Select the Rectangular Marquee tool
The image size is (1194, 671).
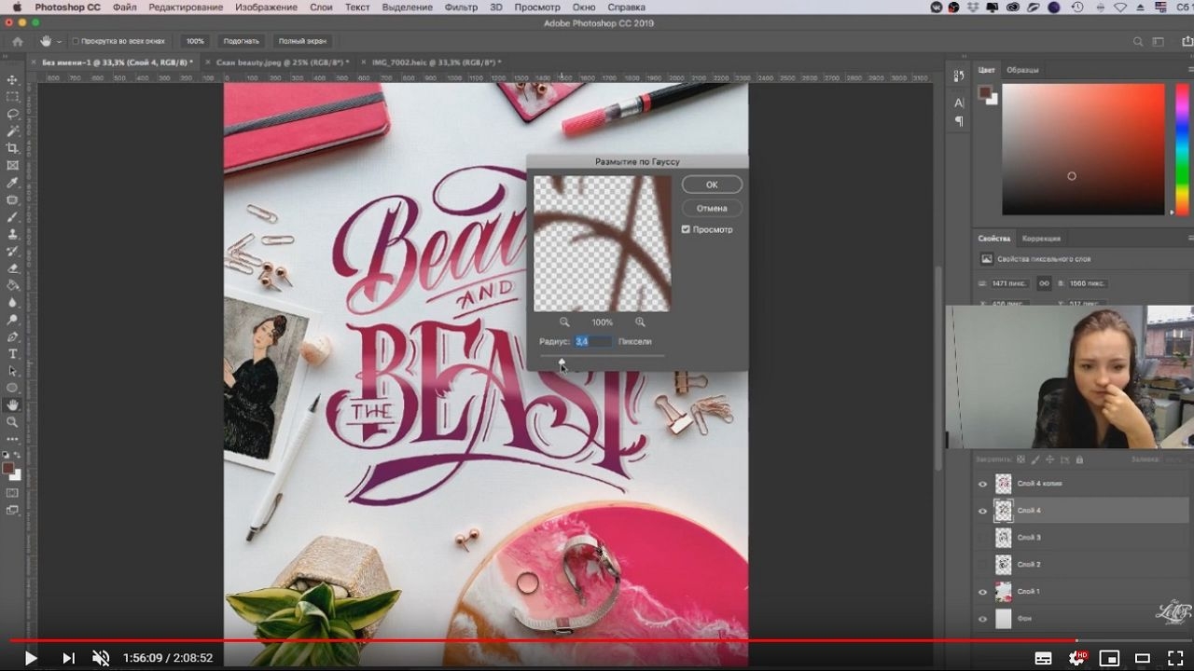point(12,96)
